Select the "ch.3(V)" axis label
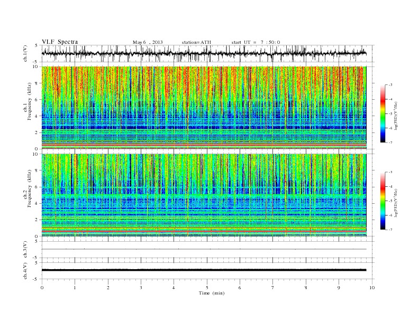This screenshot has height=323, width=419. (x=25, y=250)
